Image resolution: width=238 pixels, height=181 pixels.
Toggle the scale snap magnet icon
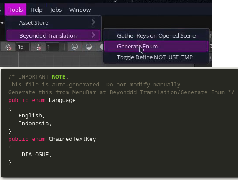coord(37,47)
